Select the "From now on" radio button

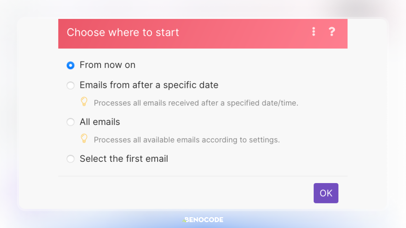(x=70, y=66)
